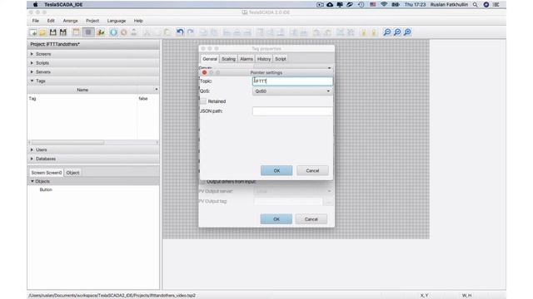Screen dimensions: 533x299
Task: Click the Time Machine menu bar icon
Action: coord(361,5)
